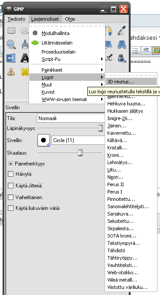This screenshot has width=160, height=295.
Task: Select the Flip tool
Action: point(11,58)
